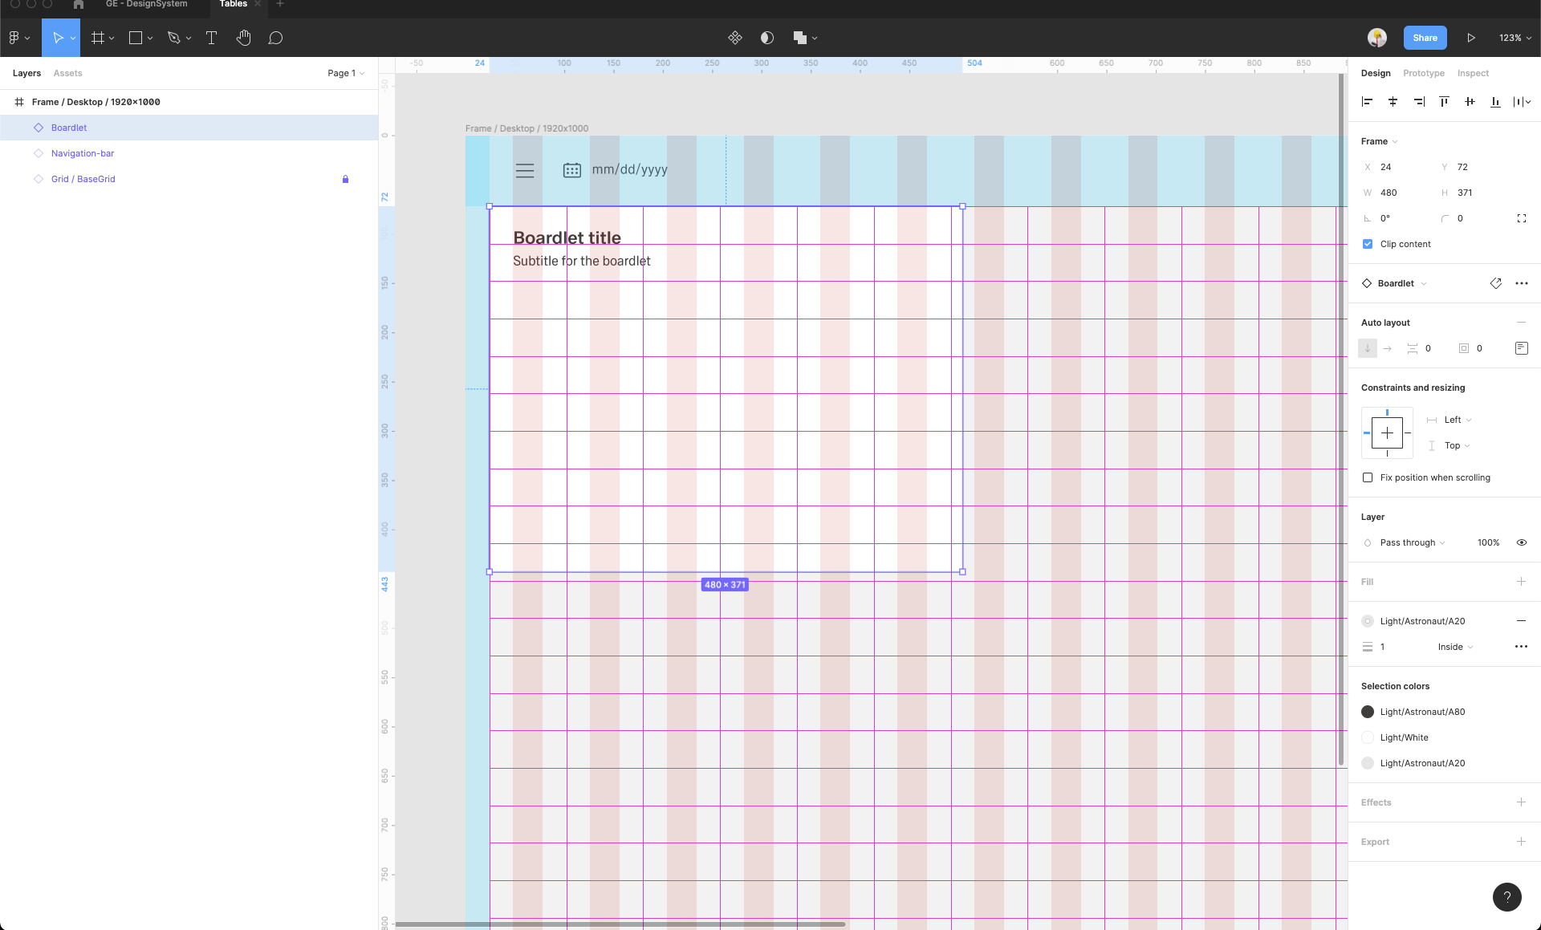Open the Page 1 dropdown

tap(345, 73)
